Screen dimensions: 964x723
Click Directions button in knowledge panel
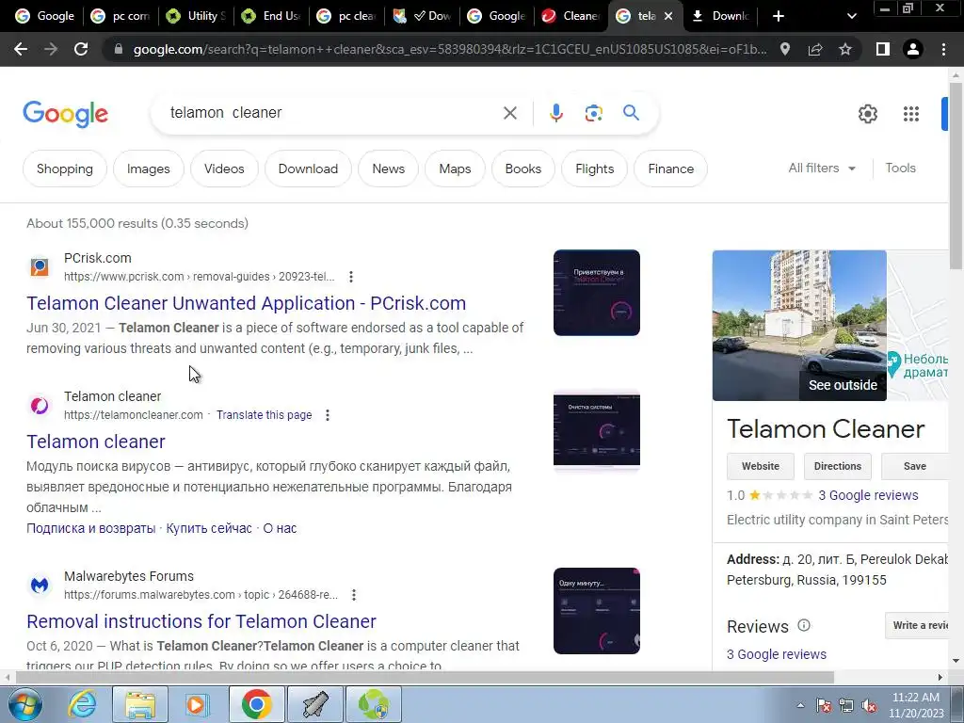(x=837, y=466)
